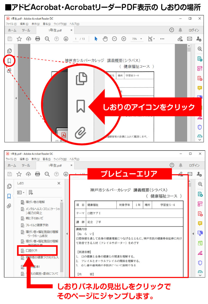Click notification bell in upper window
This screenshot has width=208, height=304.
click(x=180, y=30)
